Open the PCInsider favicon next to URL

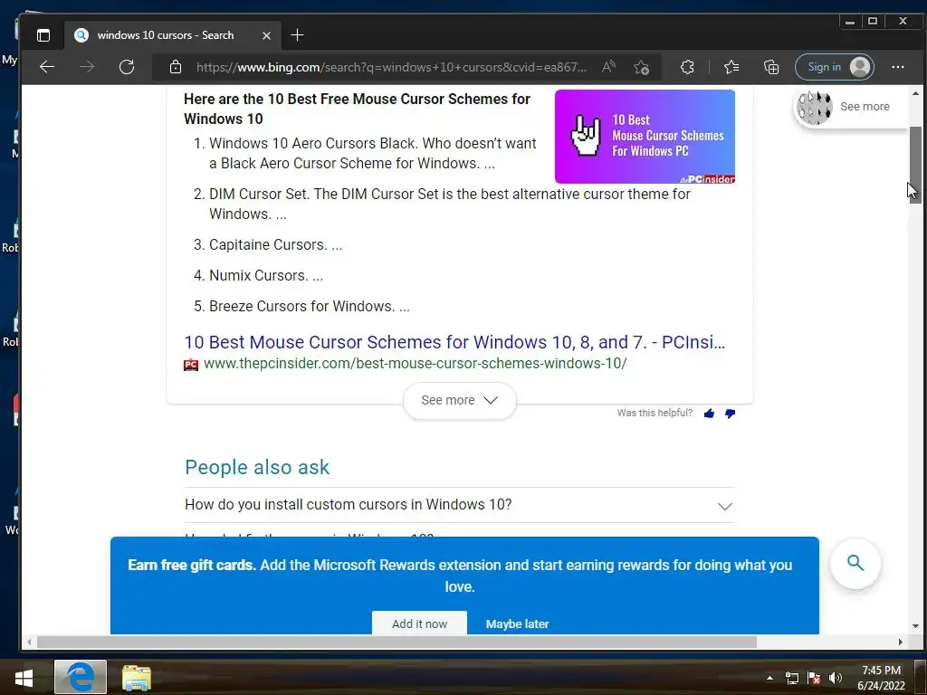[x=191, y=365]
